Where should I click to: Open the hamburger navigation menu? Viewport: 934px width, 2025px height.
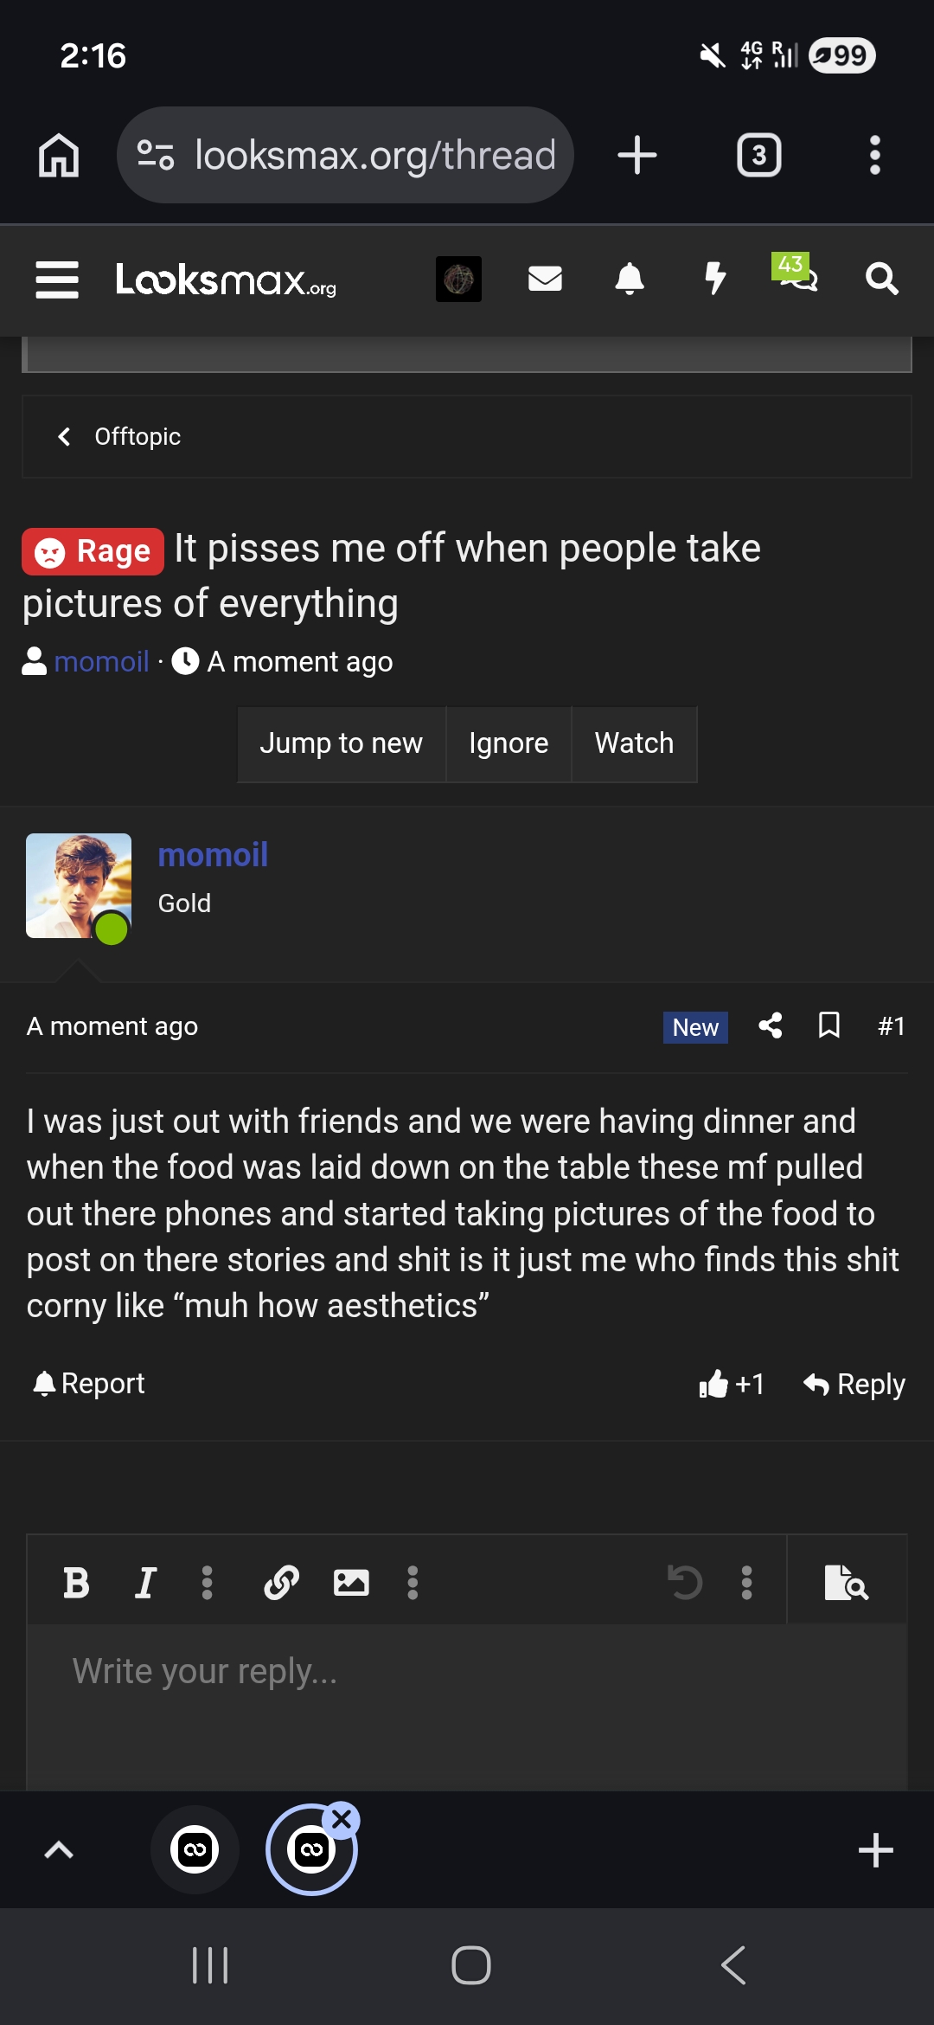click(55, 279)
